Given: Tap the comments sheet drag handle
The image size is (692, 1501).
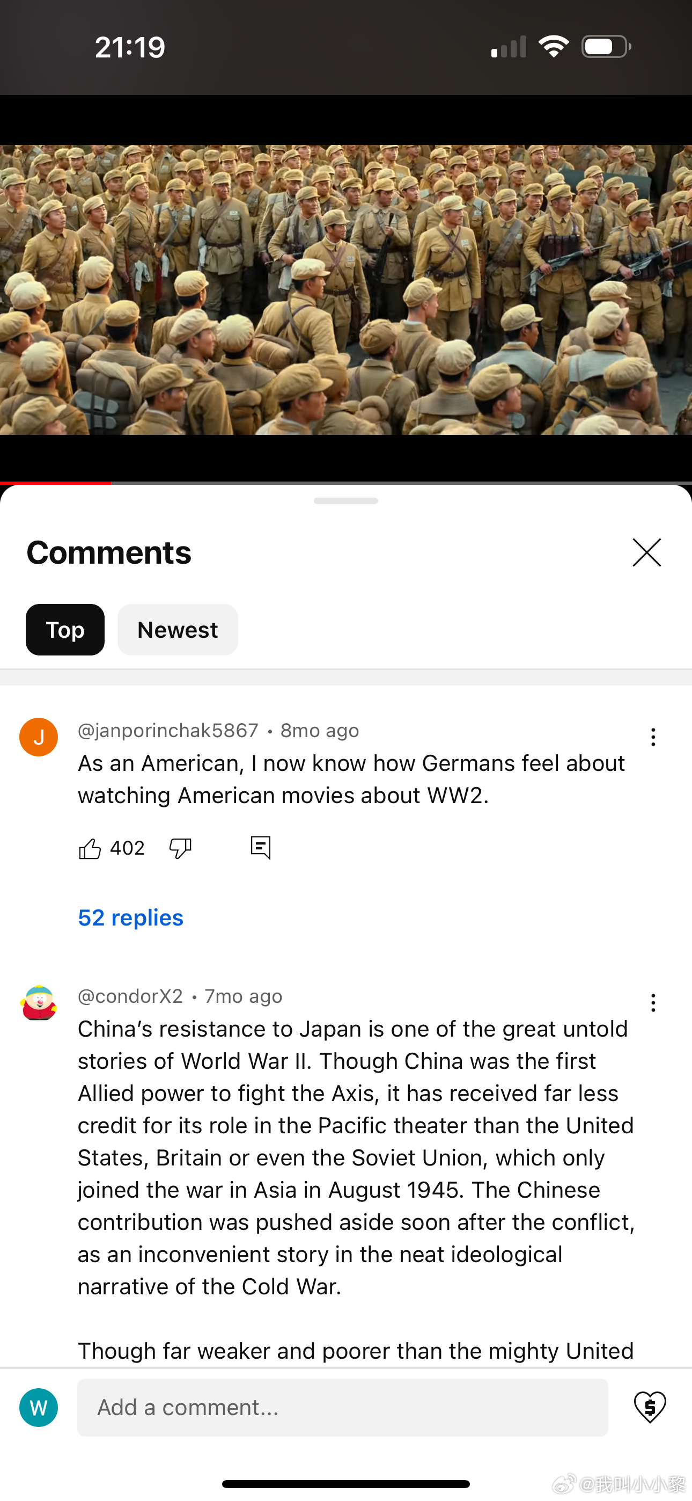Looking at the screenshot, I should coord(346,501).
